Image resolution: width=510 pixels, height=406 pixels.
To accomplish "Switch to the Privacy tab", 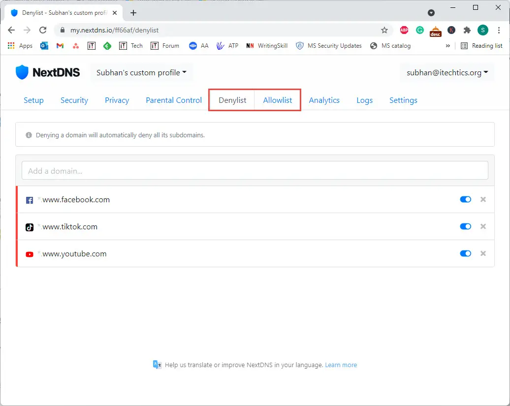I will click(x=117, y=100).
